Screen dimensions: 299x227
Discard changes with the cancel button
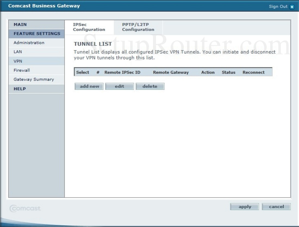(276, 207)
